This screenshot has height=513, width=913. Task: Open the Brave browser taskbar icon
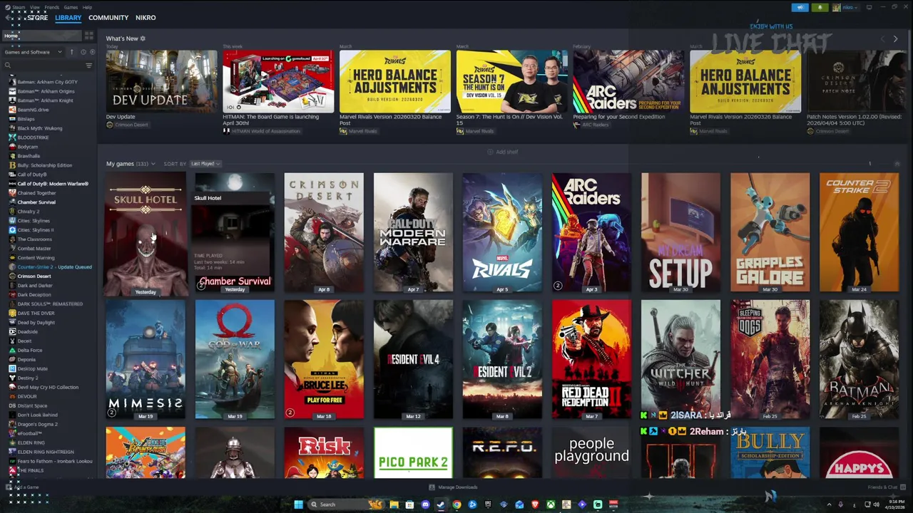(535, 504)
